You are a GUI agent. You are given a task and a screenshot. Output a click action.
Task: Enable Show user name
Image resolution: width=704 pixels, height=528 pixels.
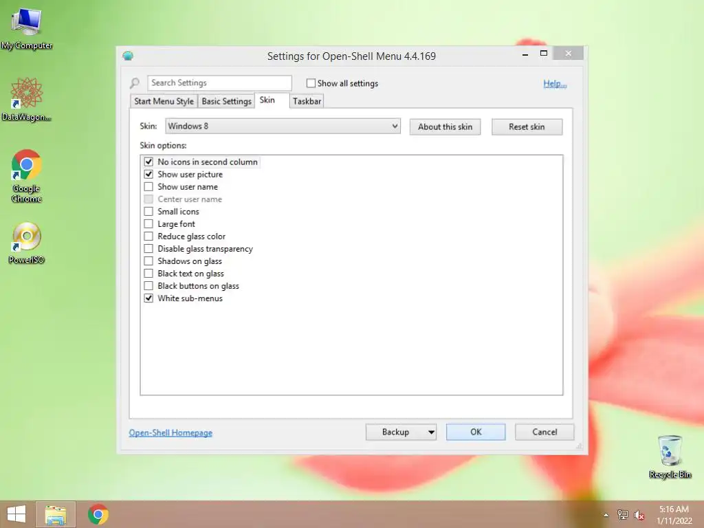148,187
